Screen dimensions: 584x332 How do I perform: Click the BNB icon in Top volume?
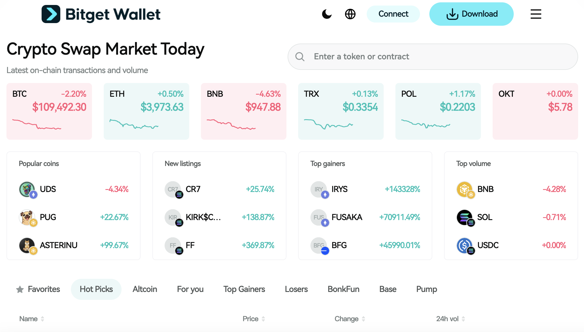pos(465,189)
